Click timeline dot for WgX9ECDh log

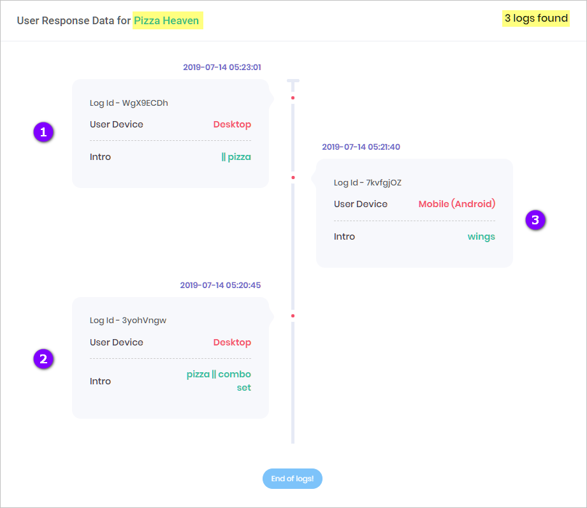click(293, 98)
